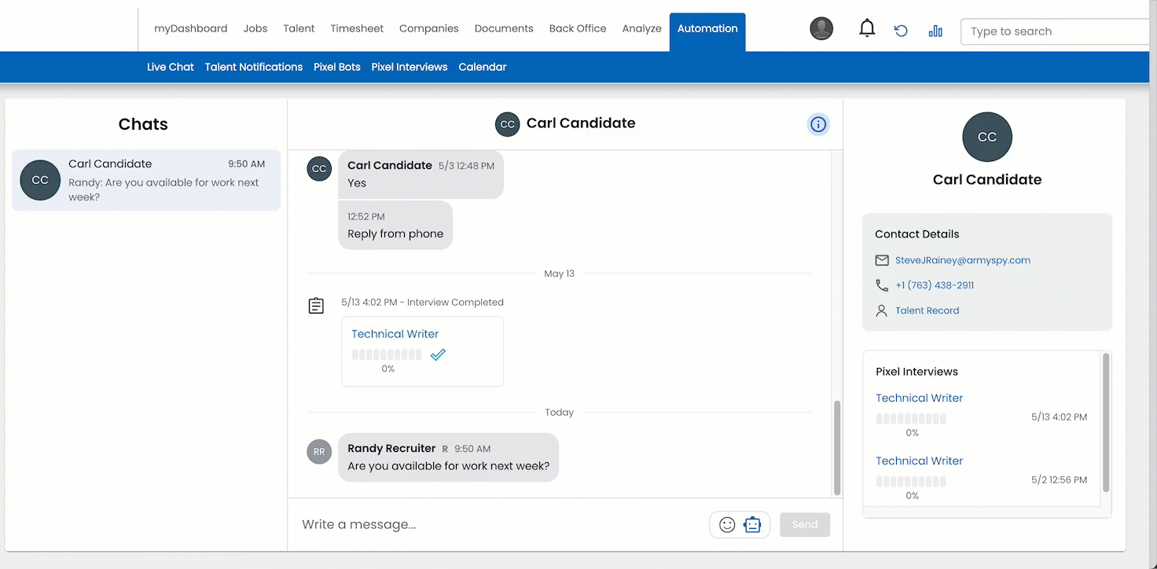Viewport: 1157px width, 569px height.
Task: Open the Technical Writer interview dated 5/2 12:56 PM
Action: coord(920,461)
